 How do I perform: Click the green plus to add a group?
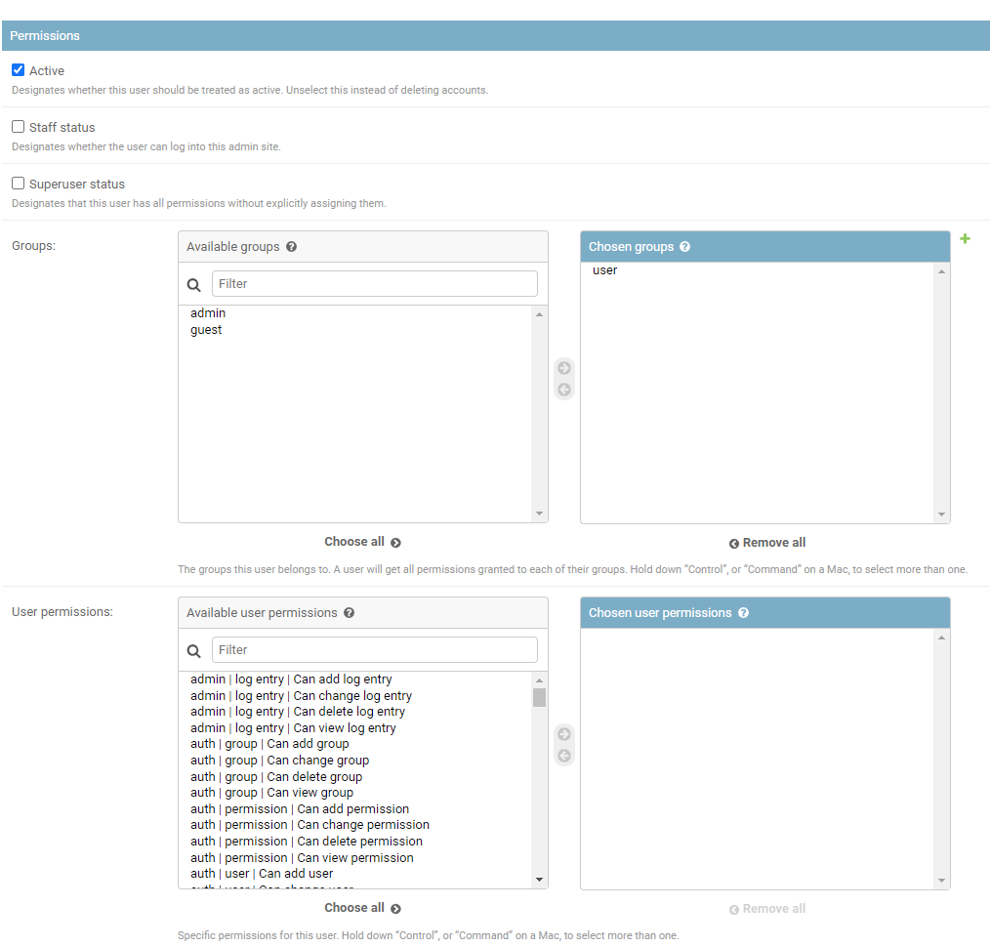965,238
